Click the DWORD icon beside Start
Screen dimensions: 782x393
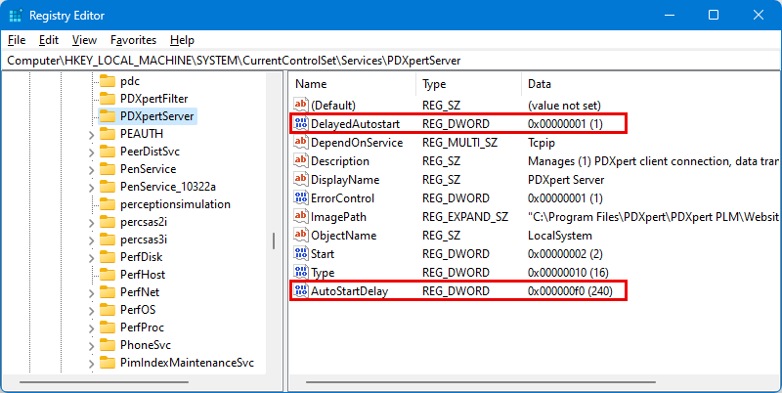coord(301,254)
